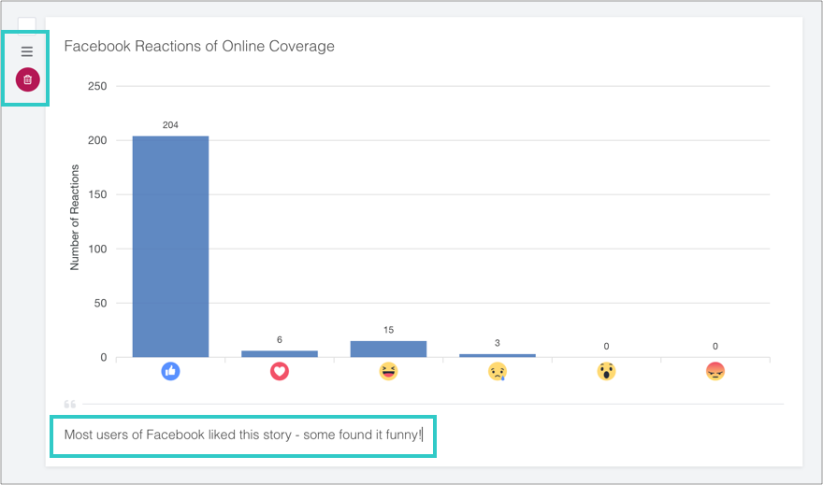Screen dimensions: 823x485
Task: Select the 204 Likes bar
Action: click(170, 247)
